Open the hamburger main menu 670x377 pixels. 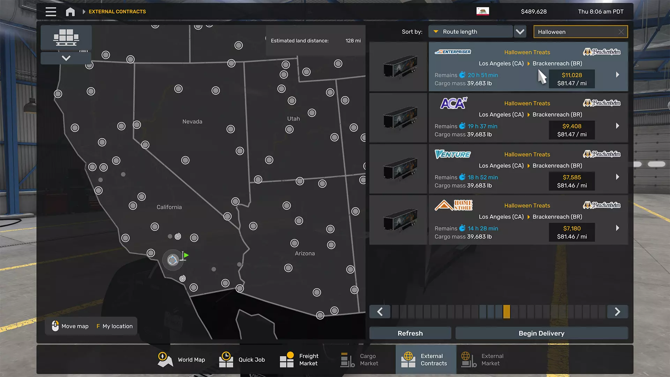[51, 12]
